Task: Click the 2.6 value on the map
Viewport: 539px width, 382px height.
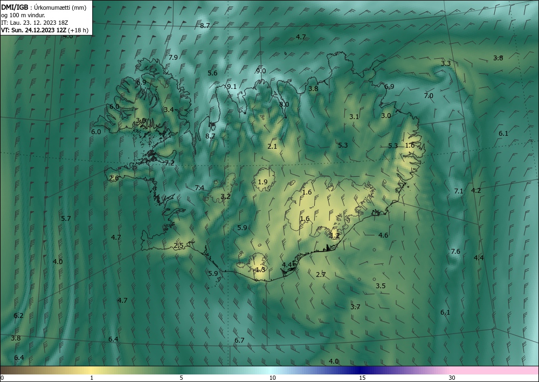Action: click(x=114, y=178)
